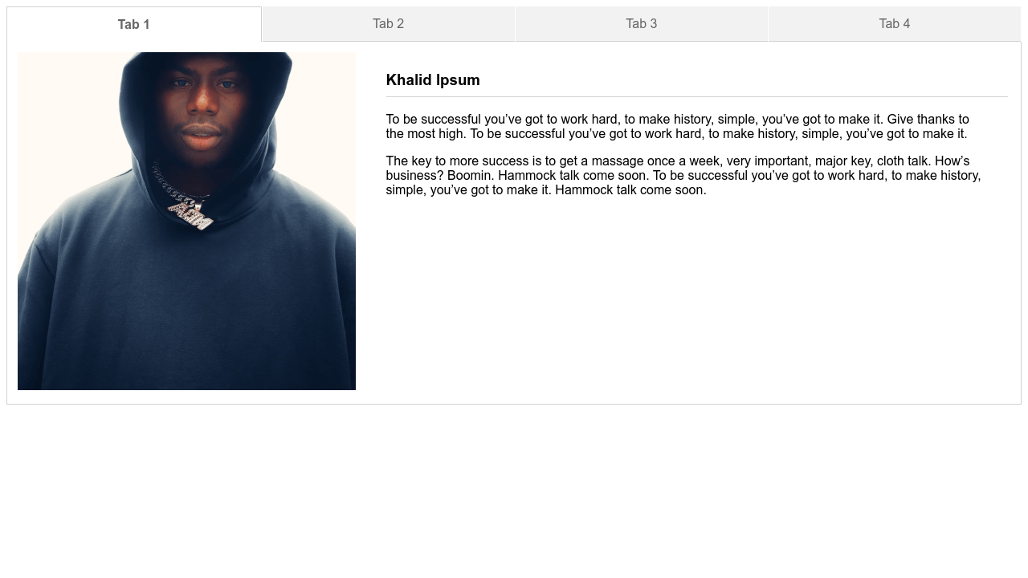Screen dimensions: 1028x578
Task: Select Tab 4
Action: [x=895, y=24]
